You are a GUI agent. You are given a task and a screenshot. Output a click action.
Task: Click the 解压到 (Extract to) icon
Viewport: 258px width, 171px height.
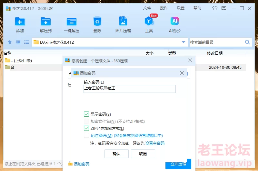[x=46, y=22]
